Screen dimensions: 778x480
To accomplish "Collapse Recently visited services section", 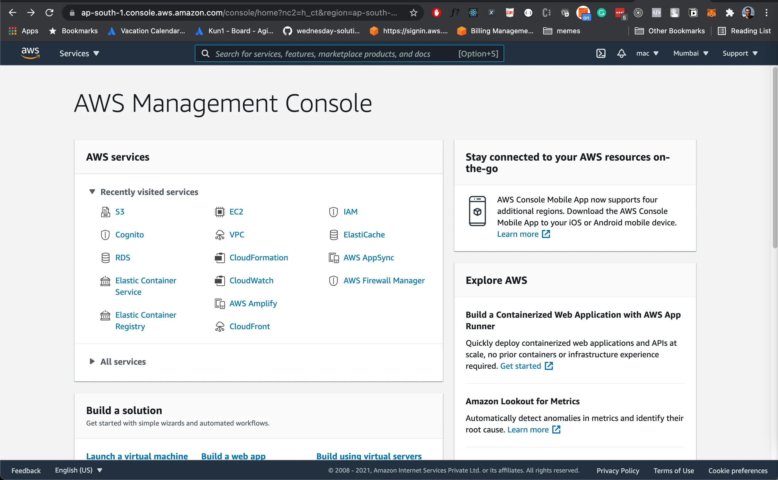I will click(92, 192).
